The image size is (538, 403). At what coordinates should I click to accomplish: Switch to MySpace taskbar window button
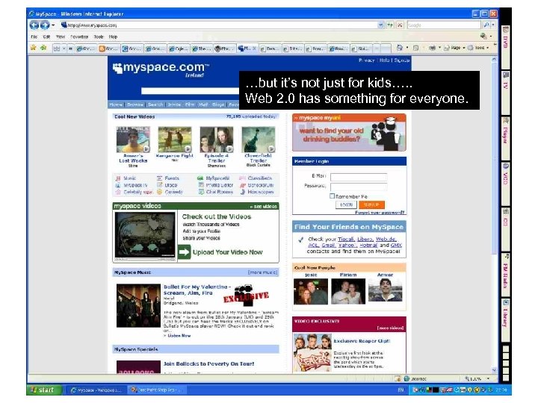pos(96,390)
